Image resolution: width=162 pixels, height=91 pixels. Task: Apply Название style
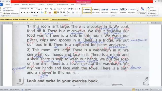123,11
